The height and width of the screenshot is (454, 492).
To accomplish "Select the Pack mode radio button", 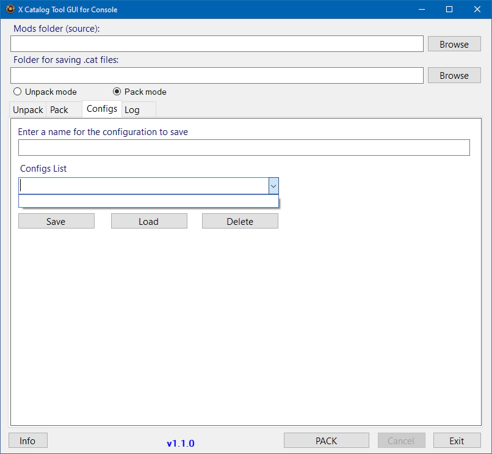I will point(117,92).
